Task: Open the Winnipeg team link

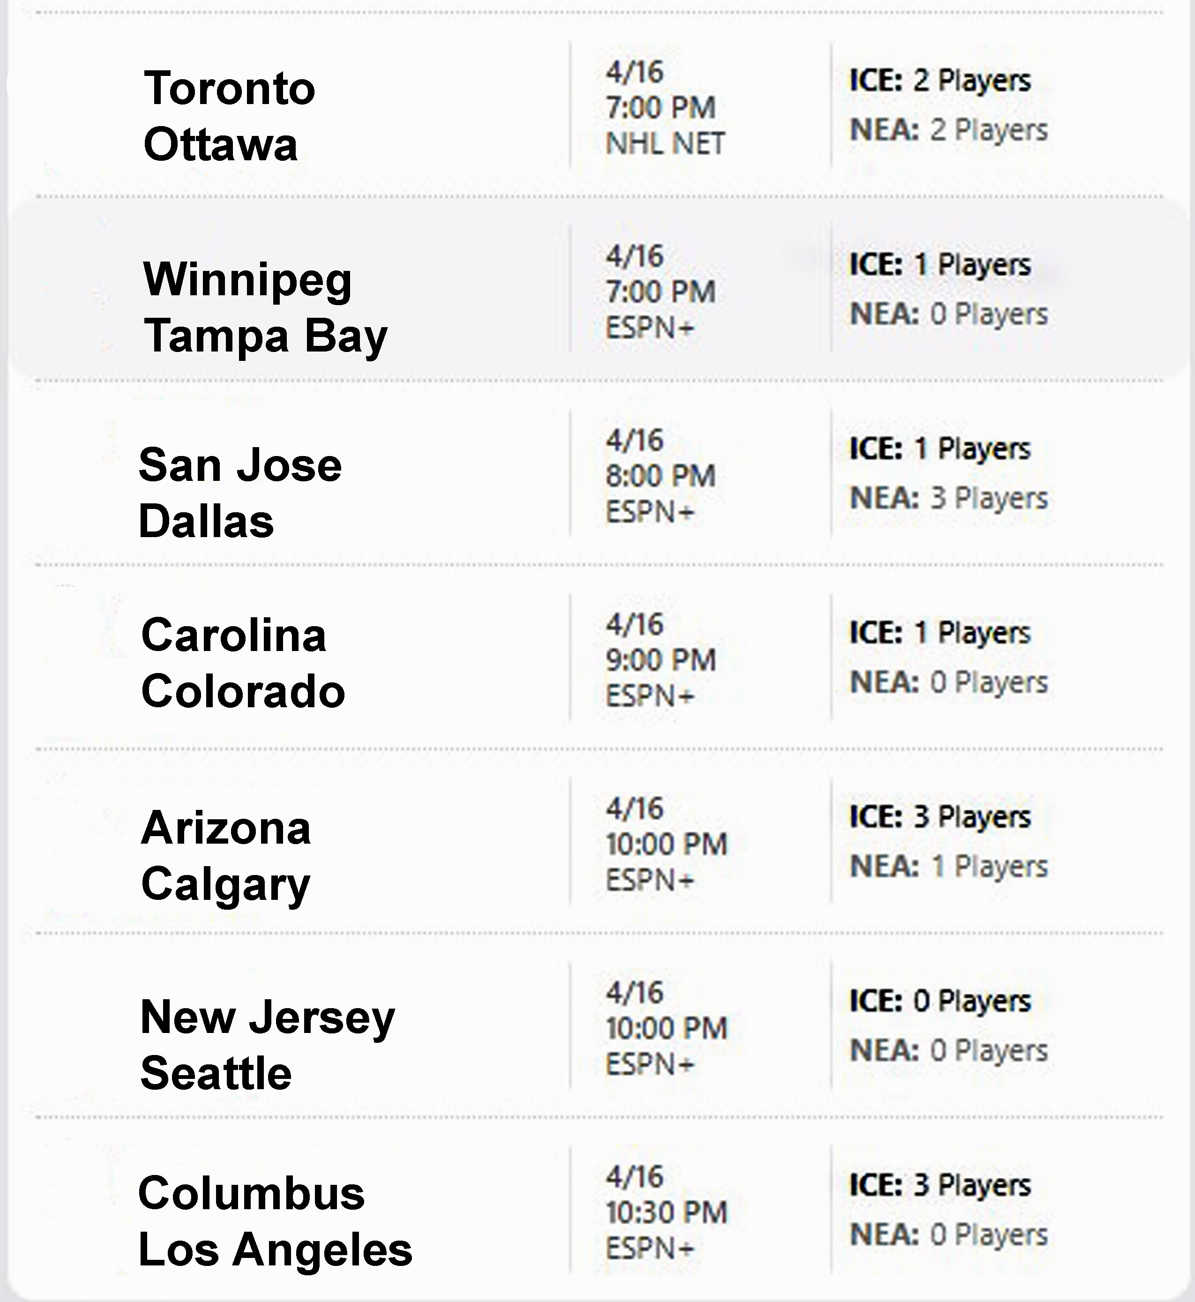Action: (x=247, y=279)
